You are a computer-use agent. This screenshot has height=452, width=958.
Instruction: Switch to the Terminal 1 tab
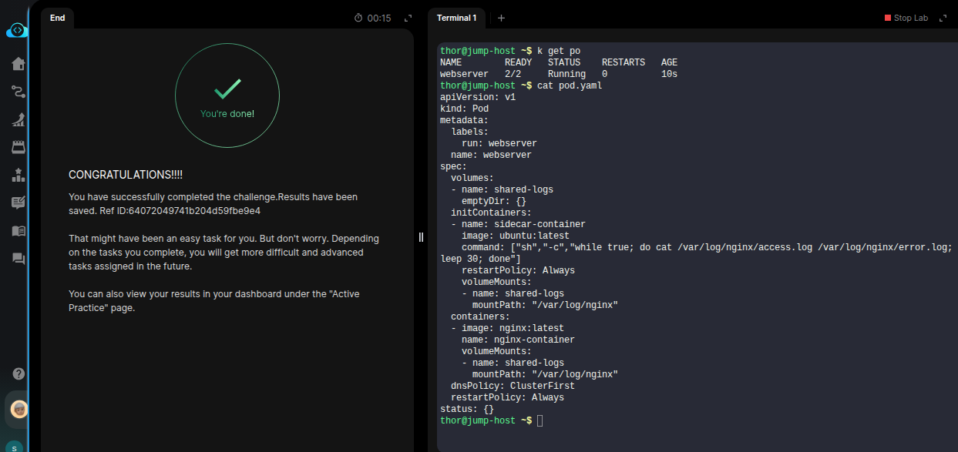click(456, 18)
